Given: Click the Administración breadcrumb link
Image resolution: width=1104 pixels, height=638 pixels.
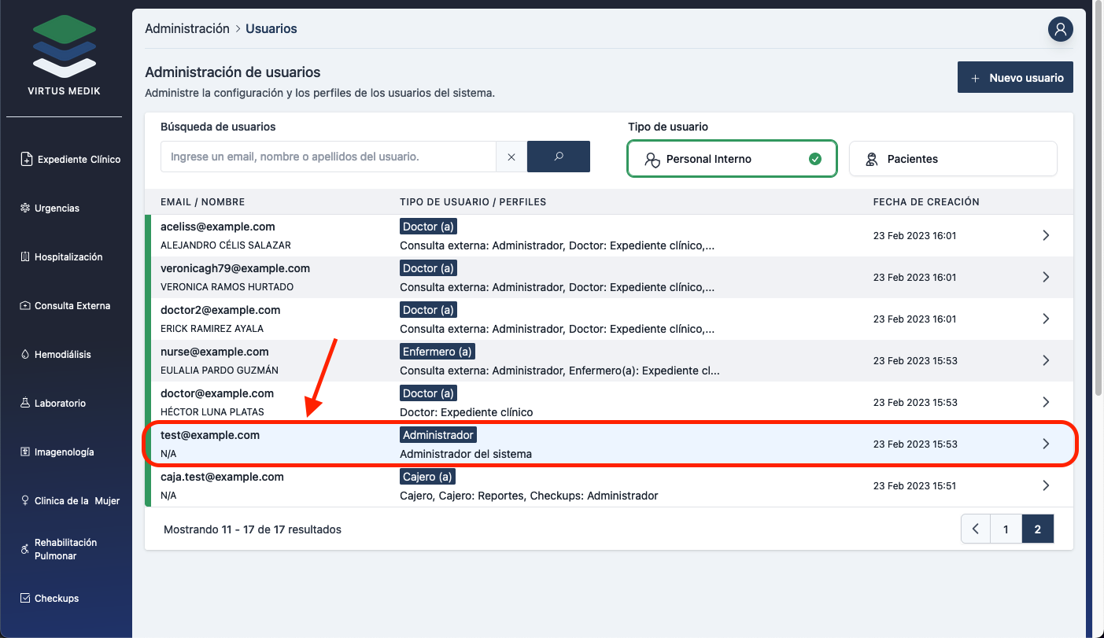Looking at the screenshot, I should coord(187,28).
